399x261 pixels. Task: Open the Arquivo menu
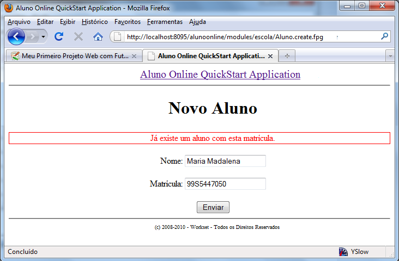pyautogui.click(x=19, y=22)
